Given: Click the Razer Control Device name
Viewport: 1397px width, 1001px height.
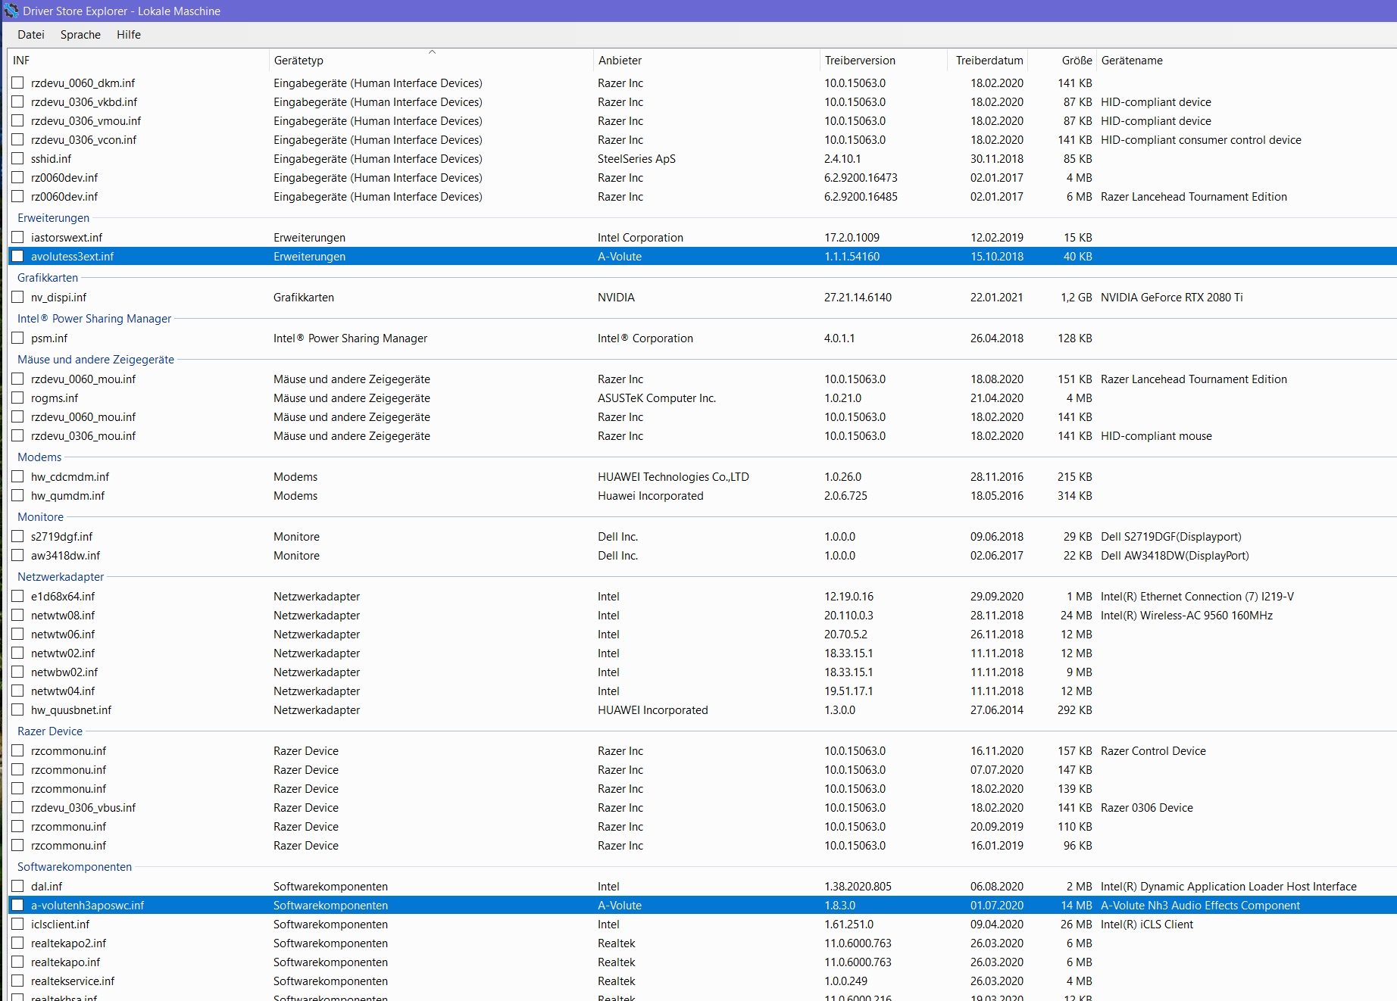Looking at the screenshot, I should click(1153, 751).
